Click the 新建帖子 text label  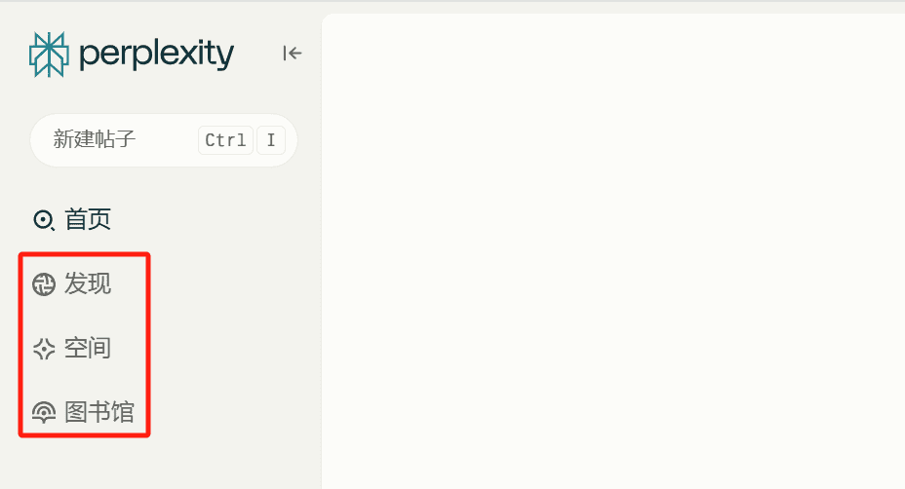94,140
